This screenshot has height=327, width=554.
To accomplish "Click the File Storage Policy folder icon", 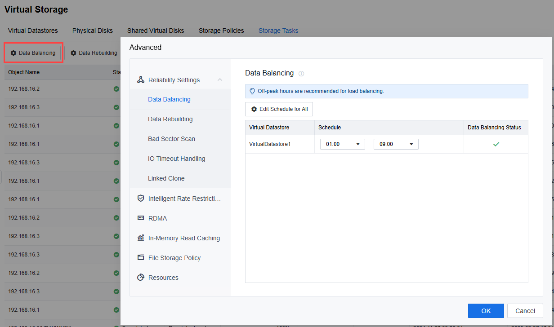I will pos(141,257).
